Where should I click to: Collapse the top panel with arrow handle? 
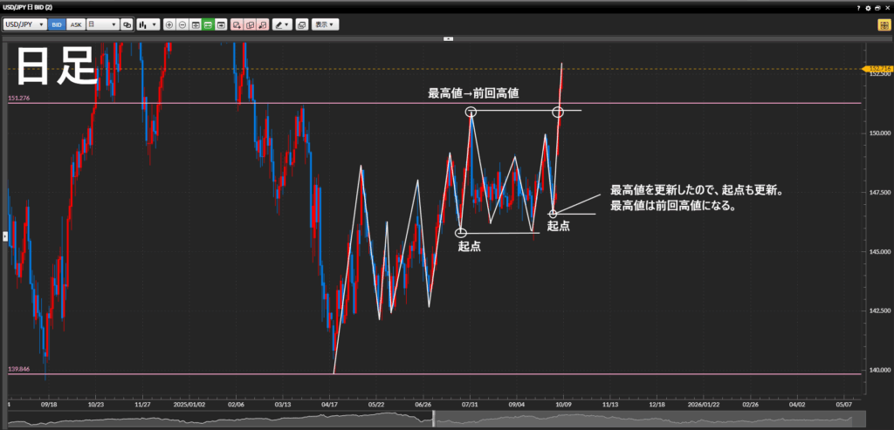click(447, 38)
